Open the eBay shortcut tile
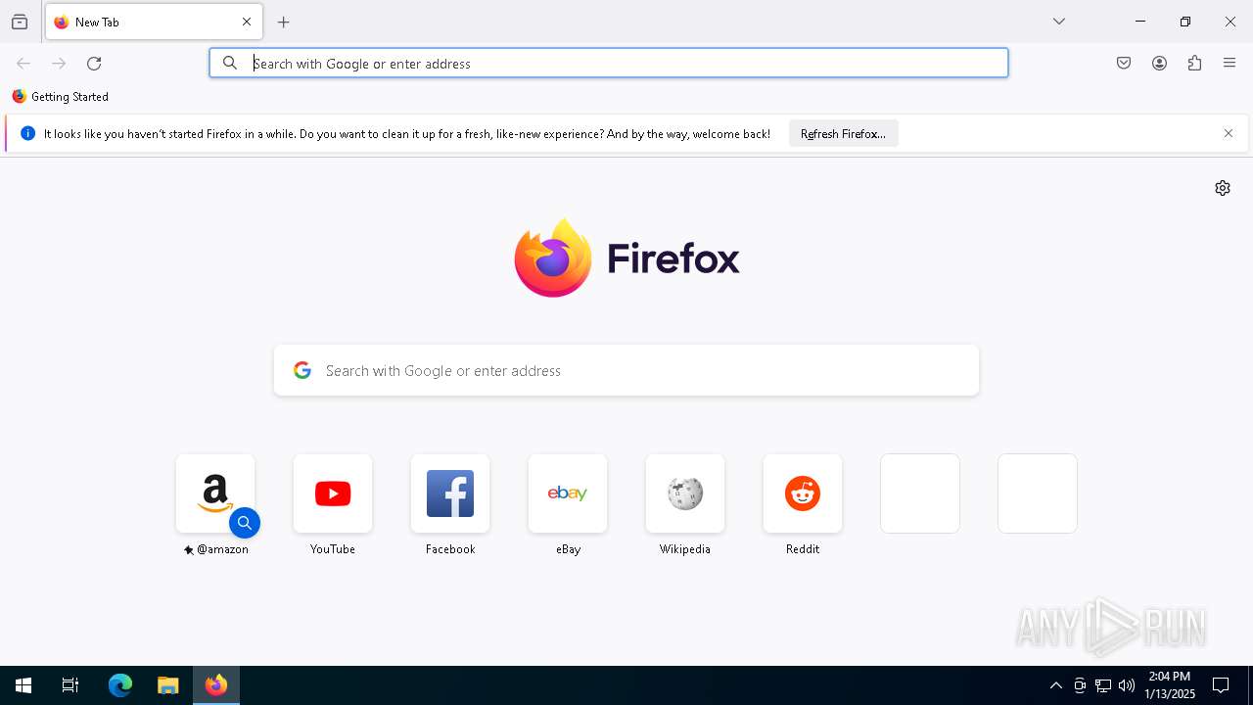Image resolution: width=1253 pixels, height=705 pixels. click(568, 493)
